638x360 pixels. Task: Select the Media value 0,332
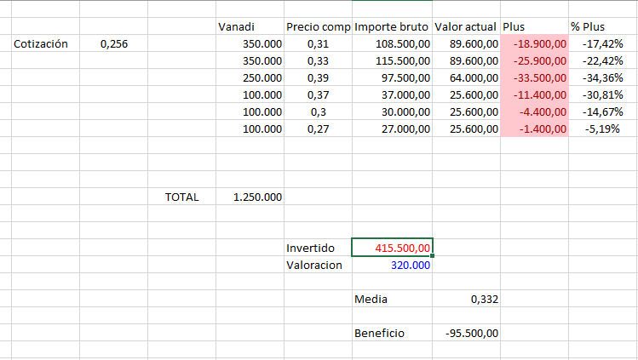tap(466, 299)
